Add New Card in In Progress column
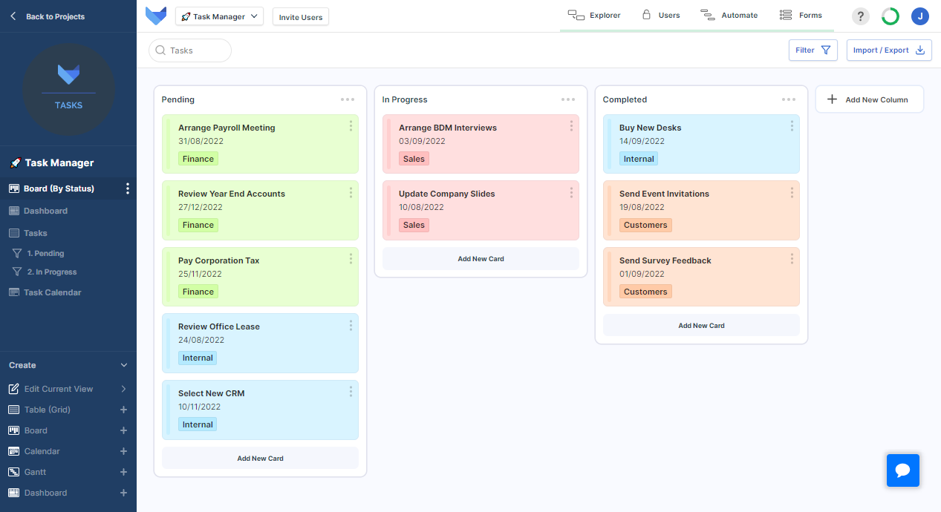The image size is (941, 512). pos(481,258)
